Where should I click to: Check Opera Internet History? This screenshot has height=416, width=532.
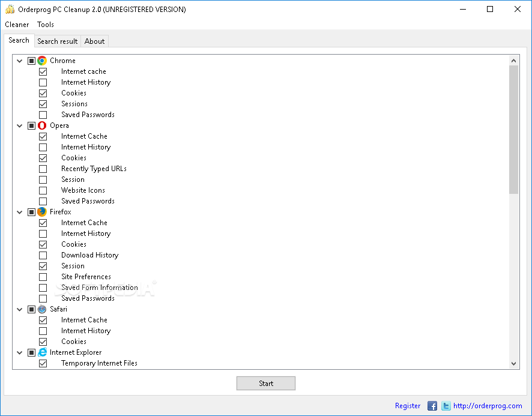coord(43,147)
